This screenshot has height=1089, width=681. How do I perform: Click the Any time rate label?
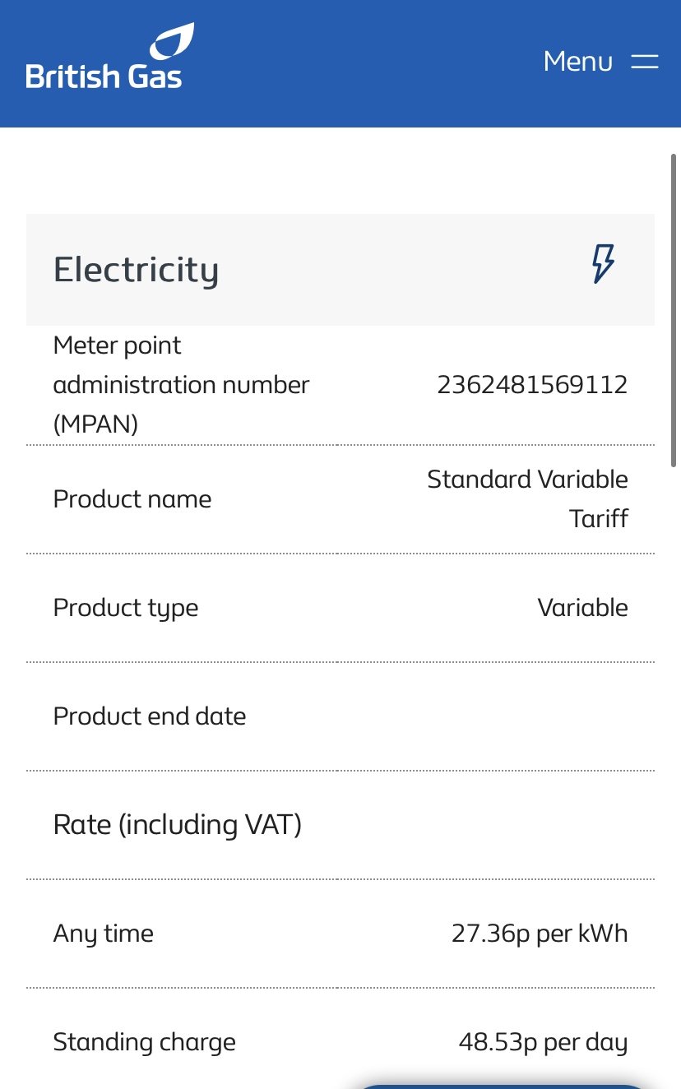click(104, 934)
